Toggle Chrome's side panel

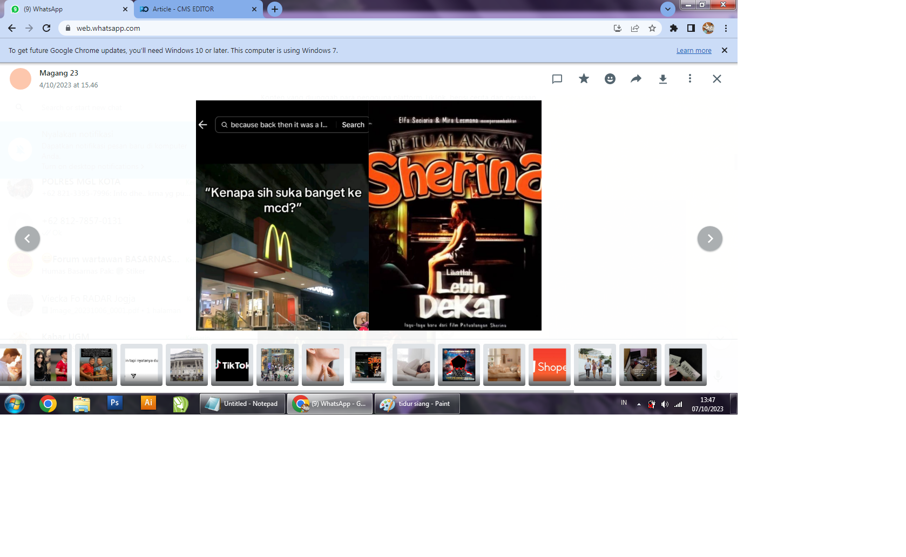pyautogui.click(x=691, y=28)
